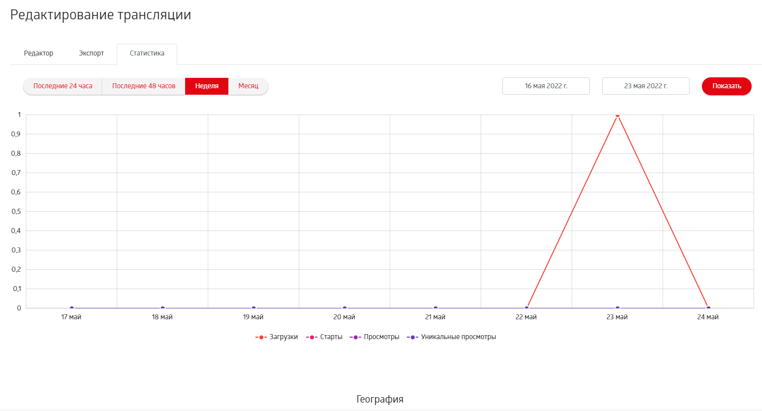Toggle the Загрузки series in legend

coord(277,337)
